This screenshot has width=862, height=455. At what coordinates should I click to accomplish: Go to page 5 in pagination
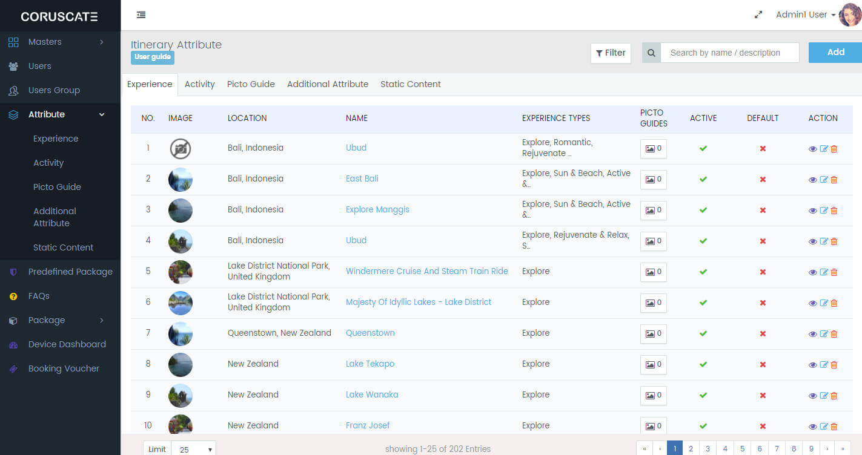[x=742, y=448]
